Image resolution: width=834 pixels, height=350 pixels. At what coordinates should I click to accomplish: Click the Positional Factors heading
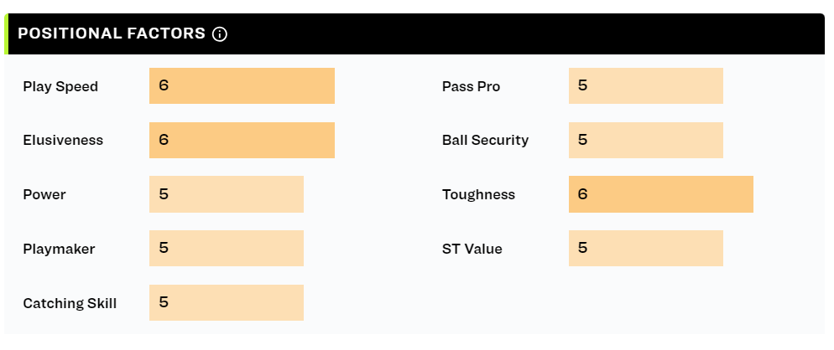point(112,33)
